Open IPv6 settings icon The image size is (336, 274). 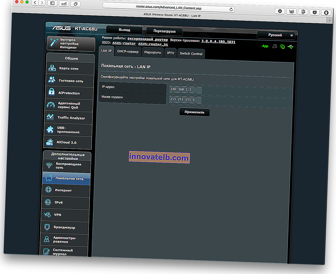coord(48,202)
